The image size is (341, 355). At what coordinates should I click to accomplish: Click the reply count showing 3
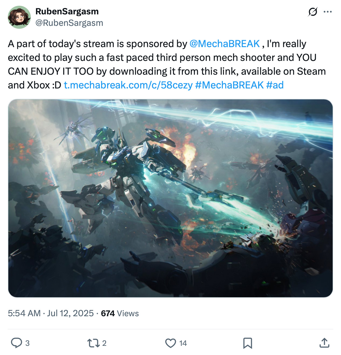click(27, 343)
